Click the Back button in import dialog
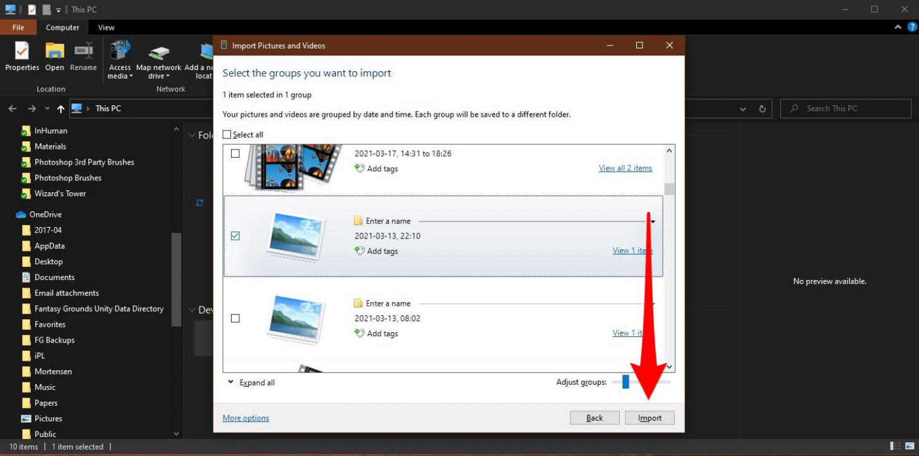This screenshot has height=456, width=919. (x=595, y=418)
